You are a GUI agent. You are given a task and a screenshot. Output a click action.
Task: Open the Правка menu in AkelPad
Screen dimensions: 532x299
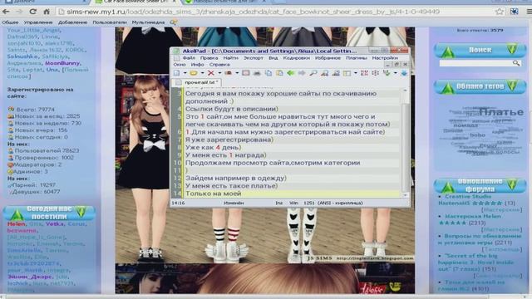209,58
